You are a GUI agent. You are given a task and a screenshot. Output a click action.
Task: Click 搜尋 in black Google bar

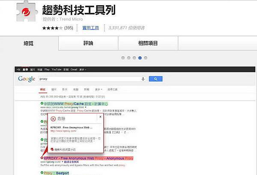click(x=25, y=70)
